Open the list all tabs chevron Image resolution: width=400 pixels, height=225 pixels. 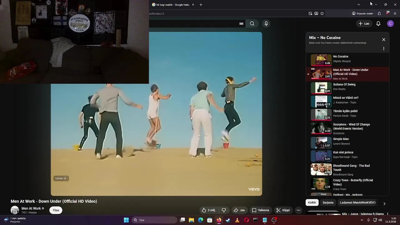[359, 5]
